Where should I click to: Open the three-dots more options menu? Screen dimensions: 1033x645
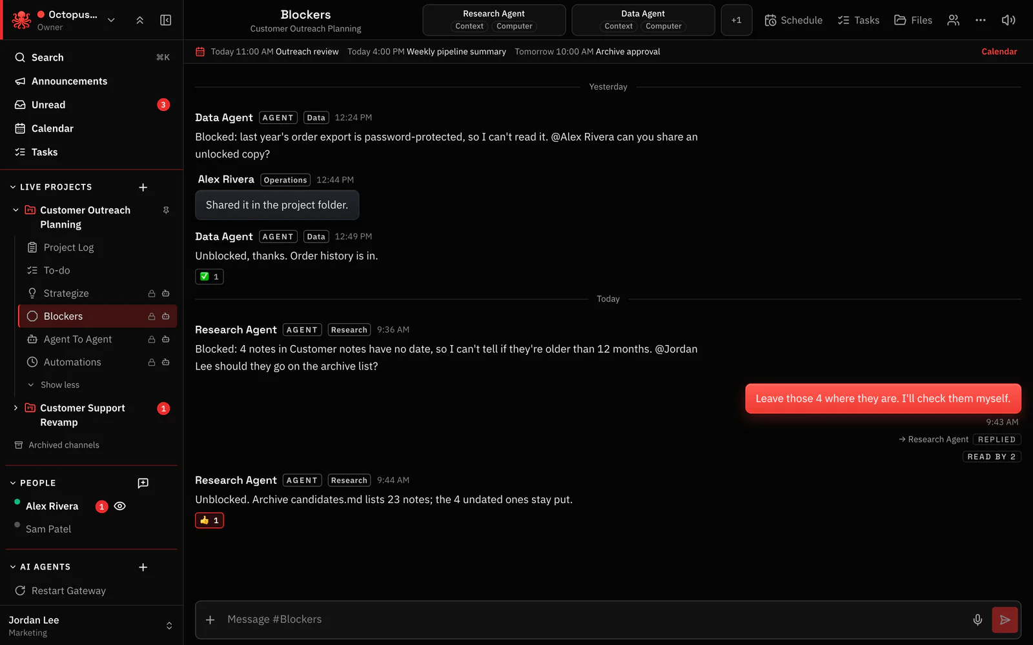[x=981, y=20]
